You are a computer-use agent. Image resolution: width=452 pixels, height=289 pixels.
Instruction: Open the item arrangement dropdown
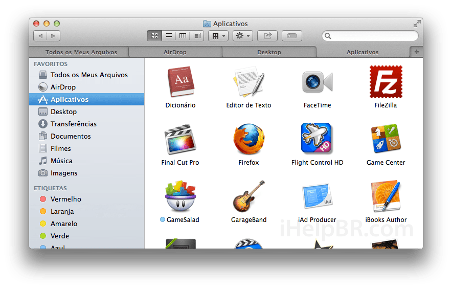point(218,36)
